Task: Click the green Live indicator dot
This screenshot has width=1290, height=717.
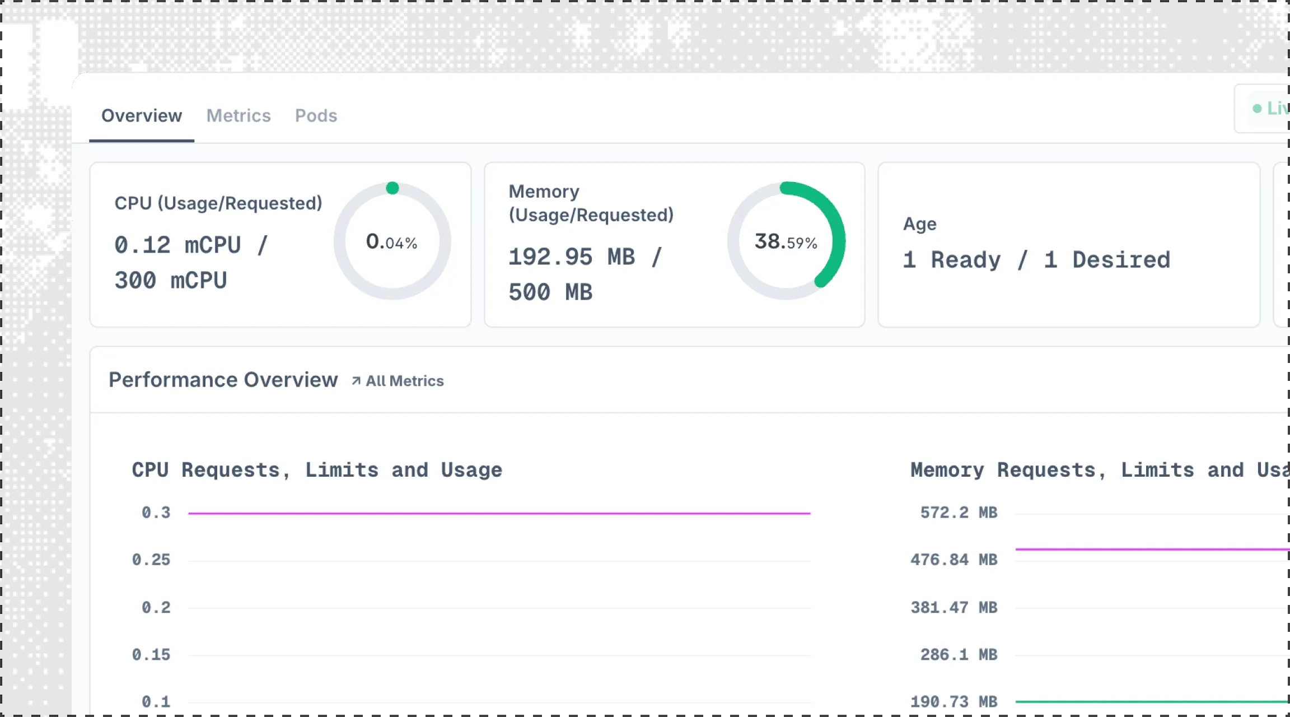Action: pyautogui.click(x=1257, y=109)
